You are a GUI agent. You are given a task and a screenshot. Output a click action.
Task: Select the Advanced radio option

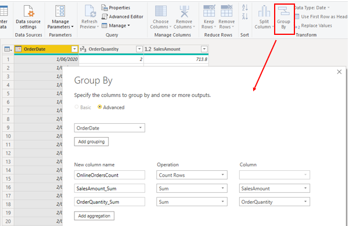99,107
